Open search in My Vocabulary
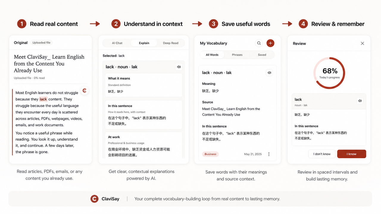 (259, 43)
